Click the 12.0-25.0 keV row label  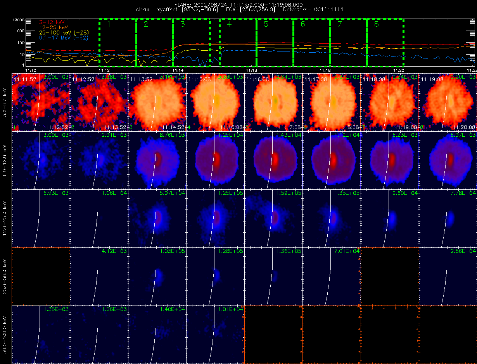(x=5, y=218)
